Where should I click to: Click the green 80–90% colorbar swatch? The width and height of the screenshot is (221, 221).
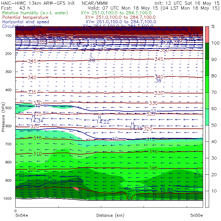[x=207, y=67]
